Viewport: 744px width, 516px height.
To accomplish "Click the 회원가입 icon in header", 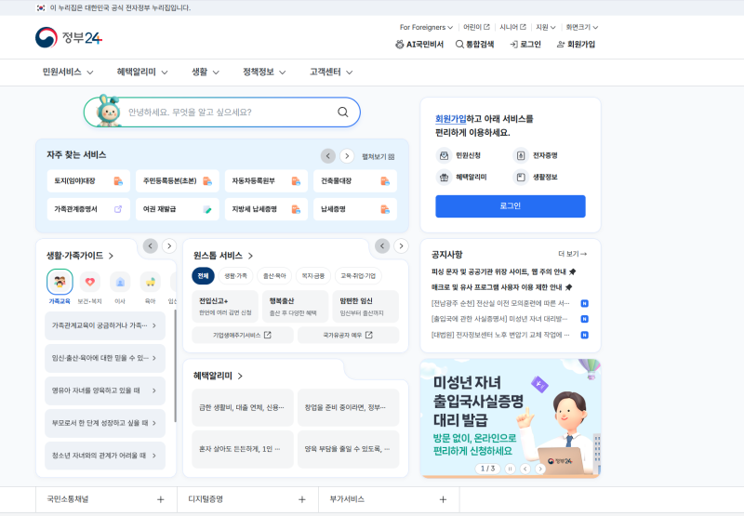I will point(561,44).
